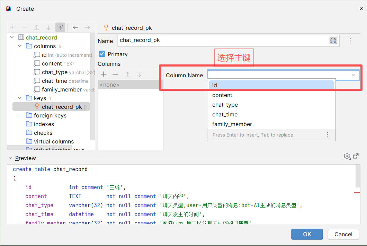Screen dimensions: 367x246
Task: Select the virtual columns folder
Action: [x=50, y=141]
